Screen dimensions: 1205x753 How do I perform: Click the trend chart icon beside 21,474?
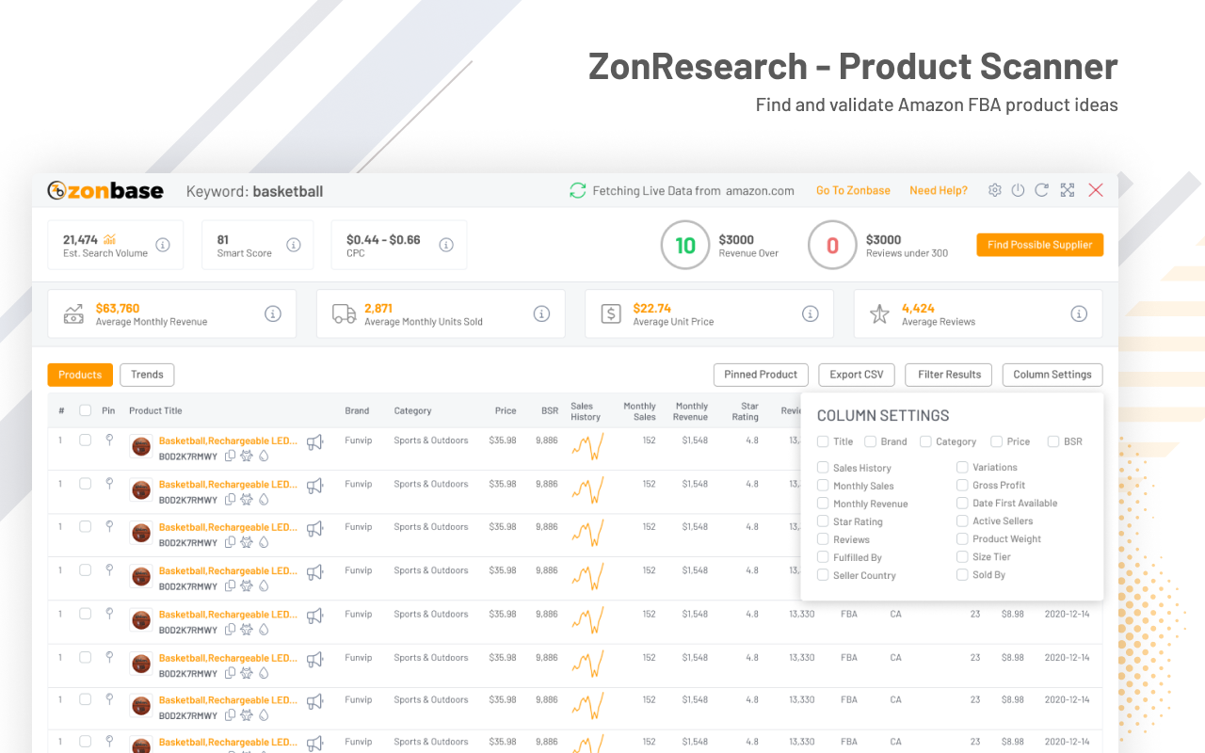(110, 239)
